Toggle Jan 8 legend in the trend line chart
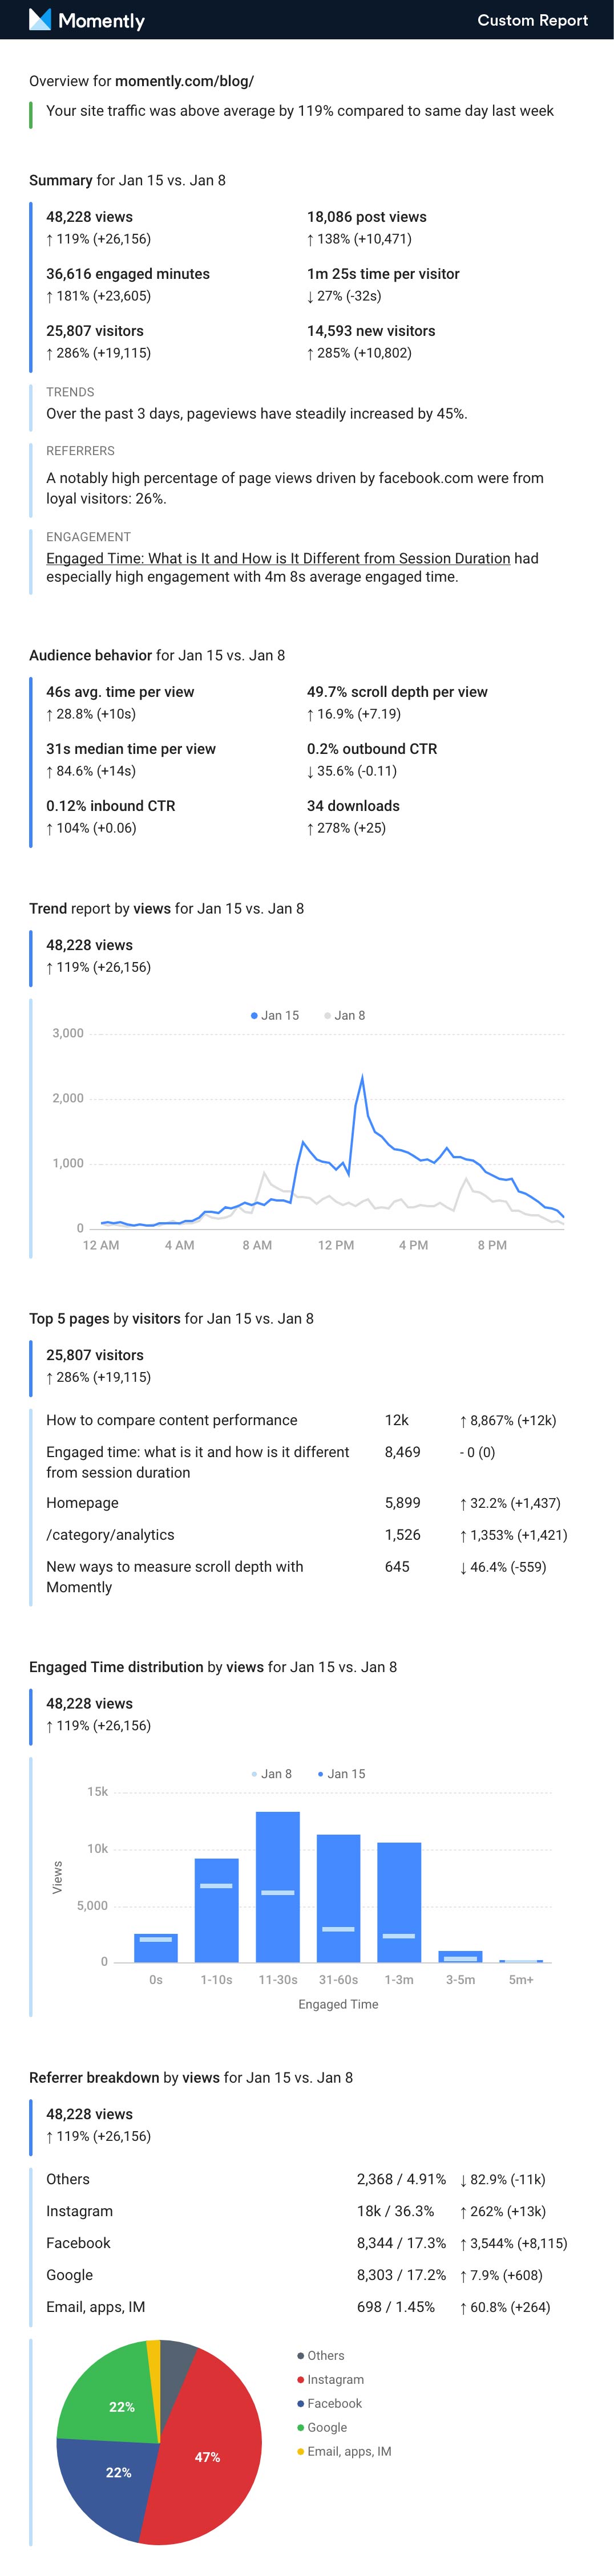The image size is (614, 2576). (345, 1015)
